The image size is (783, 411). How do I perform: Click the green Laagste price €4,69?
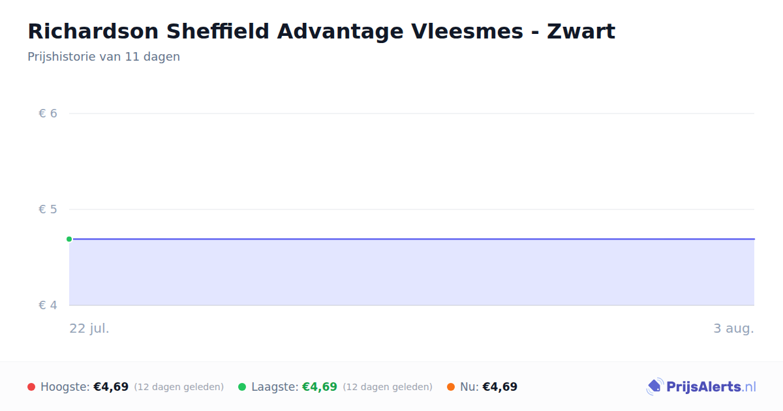[320, 387]
